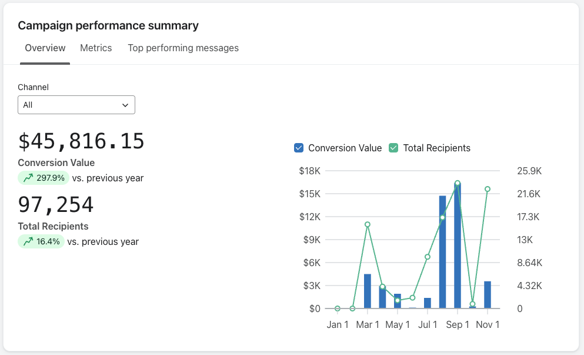Click the Total Recipients legend label
584x355 pixels.
(436, 148)
